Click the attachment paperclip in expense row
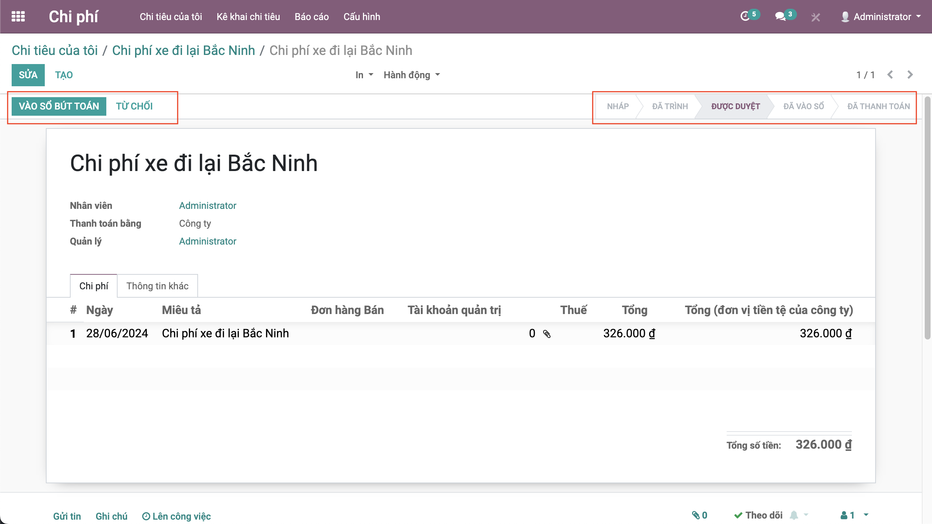The width and height of the screenshot is (932, 524). tap(547, 334)
